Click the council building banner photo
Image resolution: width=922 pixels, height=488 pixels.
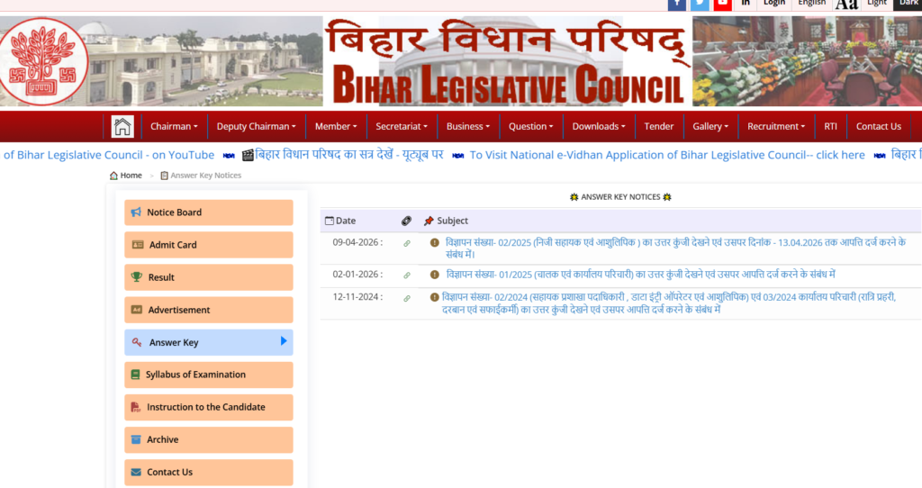point(206,61)
